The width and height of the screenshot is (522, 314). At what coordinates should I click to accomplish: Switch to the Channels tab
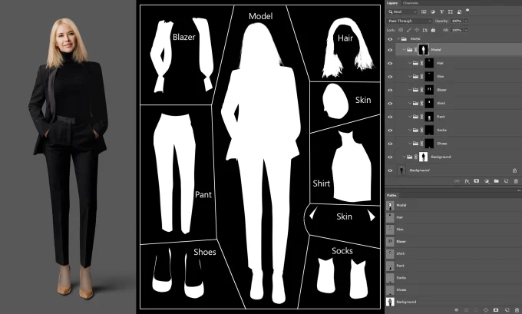[411, 3]
